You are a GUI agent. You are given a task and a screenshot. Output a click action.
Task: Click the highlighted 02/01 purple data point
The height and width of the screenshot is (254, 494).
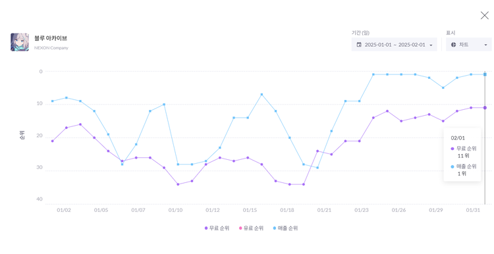click(485, 108)
